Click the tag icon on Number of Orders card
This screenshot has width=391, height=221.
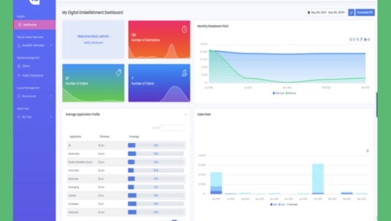pyautogui.click(x=119, y=73)
